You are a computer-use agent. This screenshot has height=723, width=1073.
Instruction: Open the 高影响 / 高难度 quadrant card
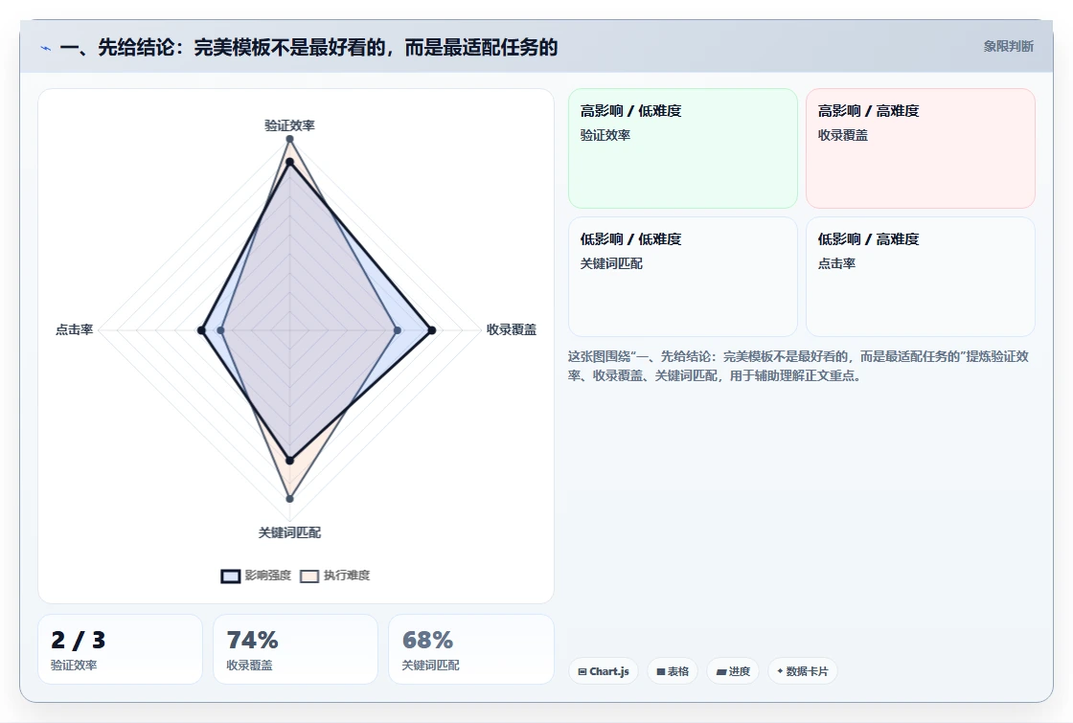pyautogui.click(x=921, y=147)
